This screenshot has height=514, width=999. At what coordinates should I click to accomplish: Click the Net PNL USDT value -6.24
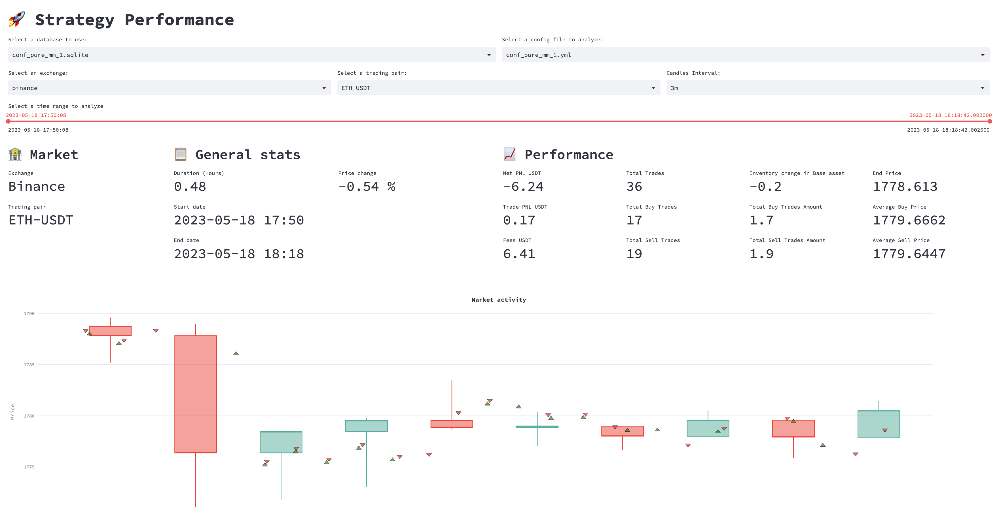pyautogui.click(x=523, y=187)
